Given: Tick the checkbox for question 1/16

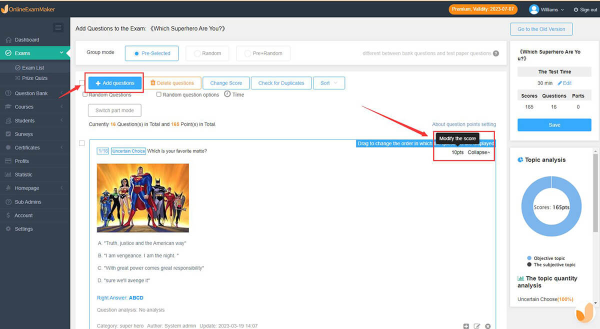Looking at the screenshot, I should click(x=82, y=143).
